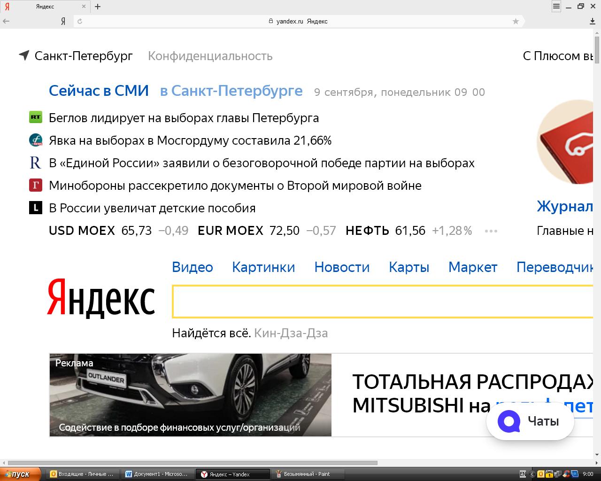Open the Сейчас в СМИ heading link
Screen dimensions: 601x481
(x=99, y=90)
